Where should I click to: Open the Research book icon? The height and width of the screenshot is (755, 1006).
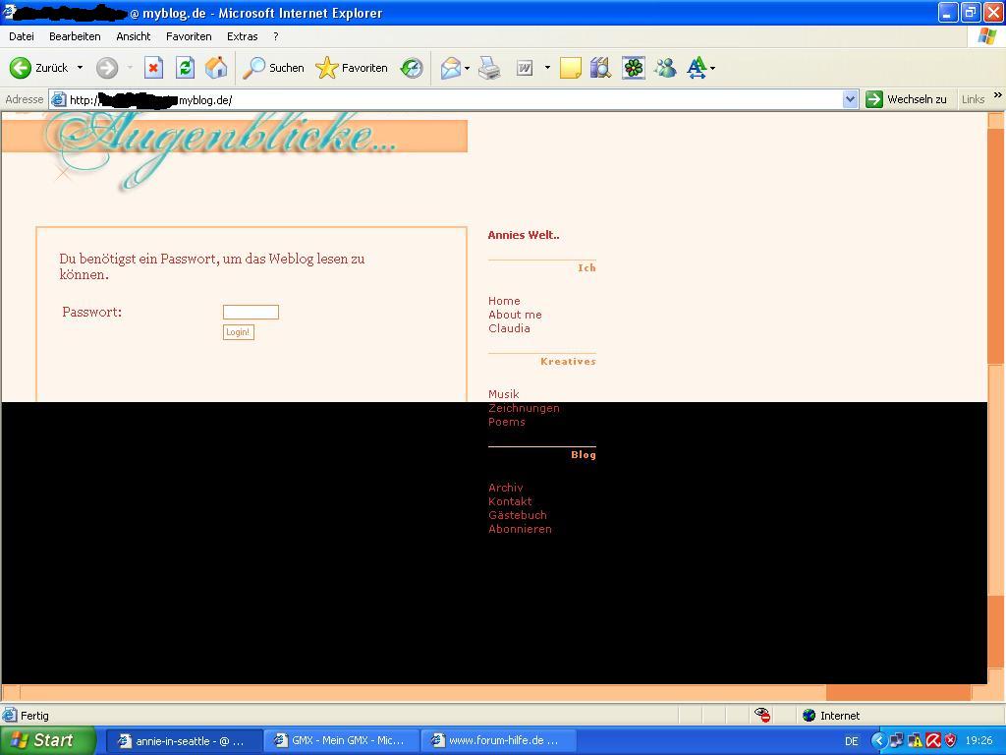[600, 68]
